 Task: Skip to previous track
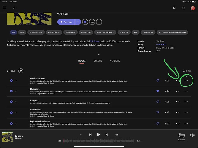click(x=90, y=134)
